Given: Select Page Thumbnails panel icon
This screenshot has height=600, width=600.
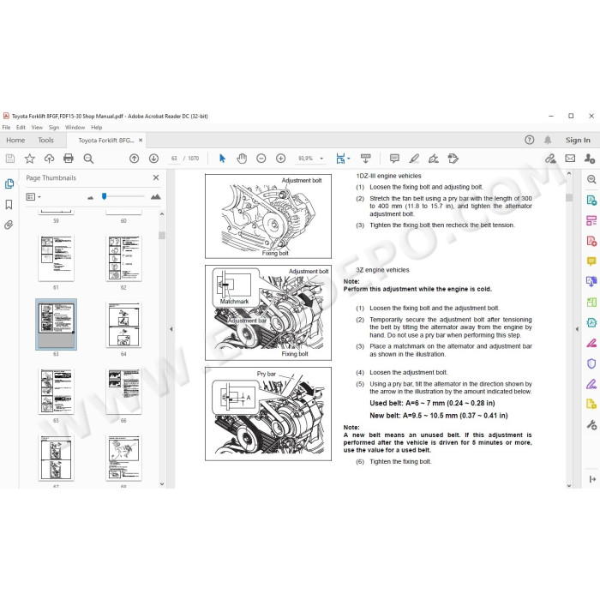Looking at the screenshot, I should (x=9, y=183).
